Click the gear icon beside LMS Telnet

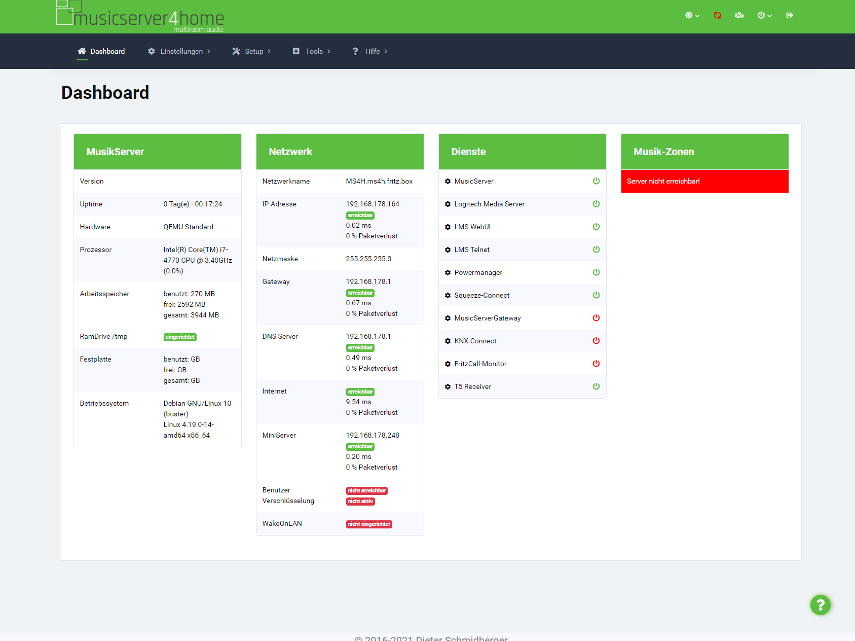point(448,250)
